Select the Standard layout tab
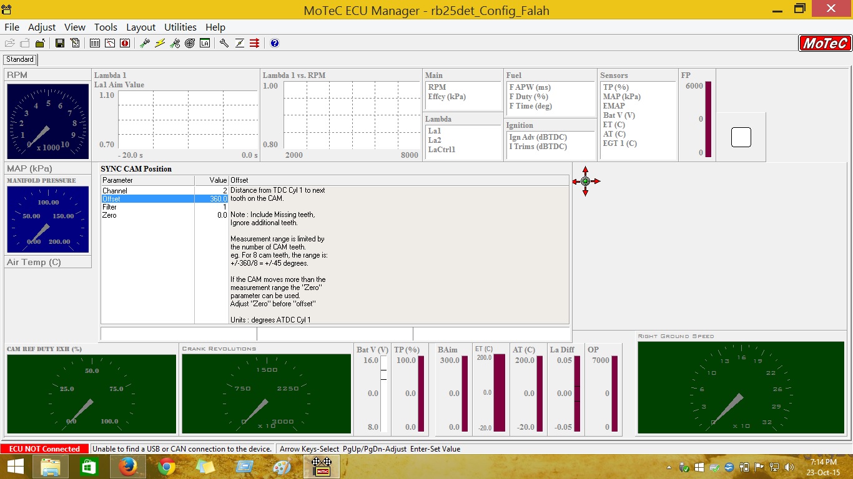This screenshot has width=853, height=479. click(20, 59)
